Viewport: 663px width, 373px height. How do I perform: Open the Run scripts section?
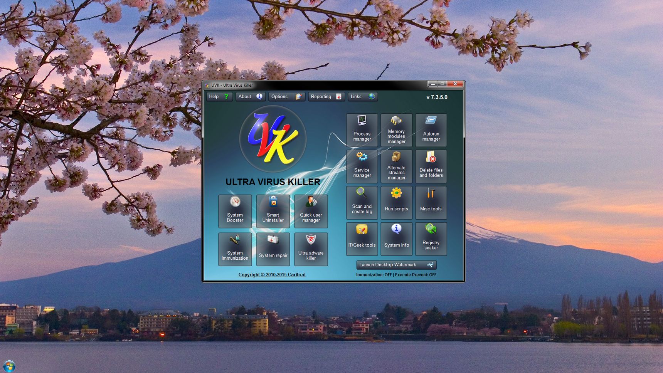pos(396,203)
